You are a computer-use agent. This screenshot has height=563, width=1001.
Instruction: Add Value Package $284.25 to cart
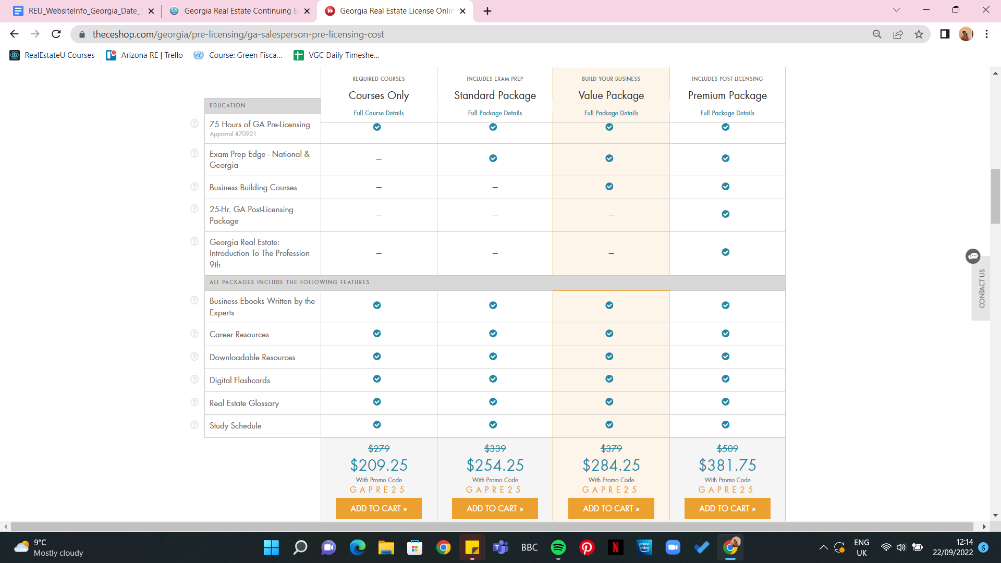(x=611, y=508)
